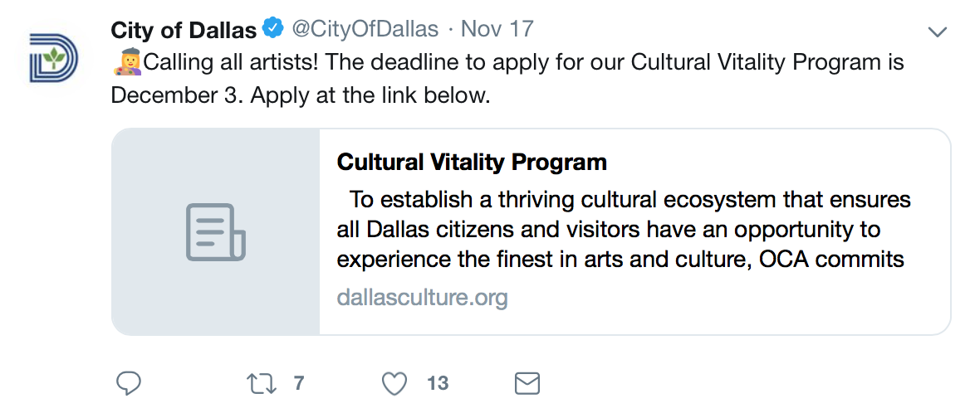This screenshot has width=970, height=413.
Task: Click the document placeholder icon in link card
Action: pos(215,232)
